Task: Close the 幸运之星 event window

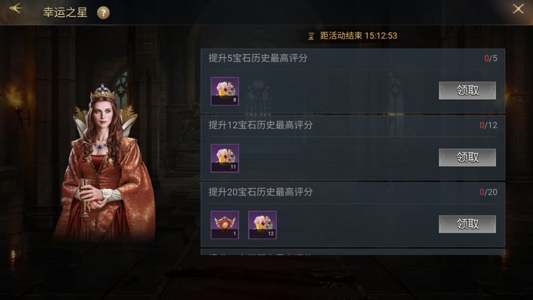Action: point(518,9)
